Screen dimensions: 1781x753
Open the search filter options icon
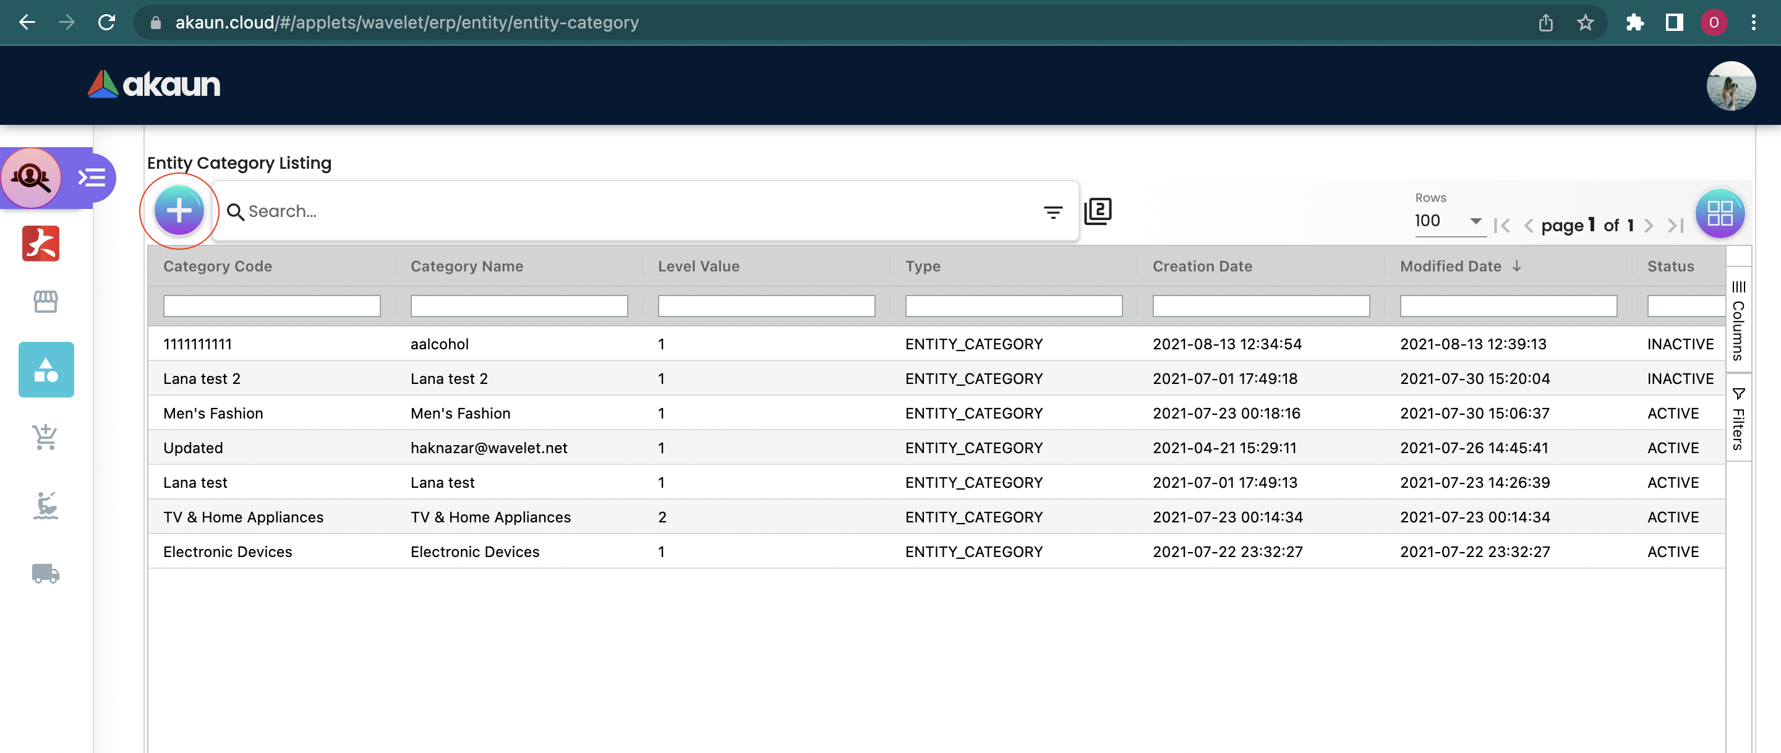click(x=1053, y=212)
